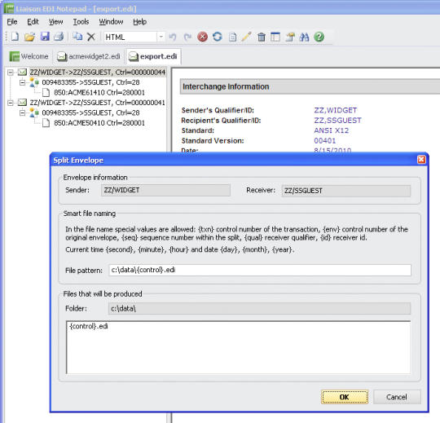Select the second 009483355->SSGUEST group row
The width and height of the screenshot is (440, 423).
90,112
